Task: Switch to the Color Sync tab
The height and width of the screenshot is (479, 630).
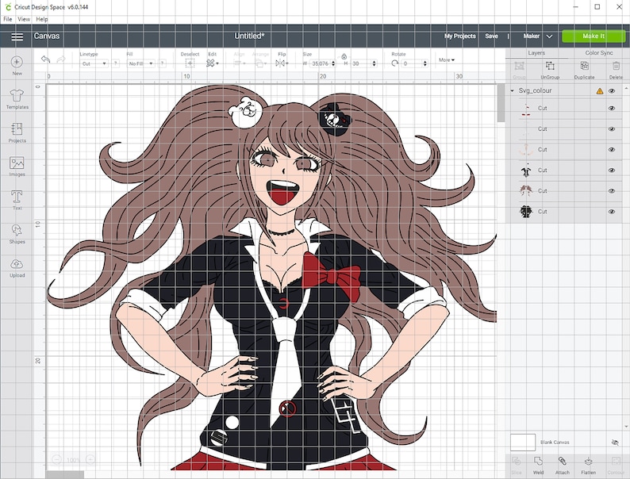Action: 599,52
